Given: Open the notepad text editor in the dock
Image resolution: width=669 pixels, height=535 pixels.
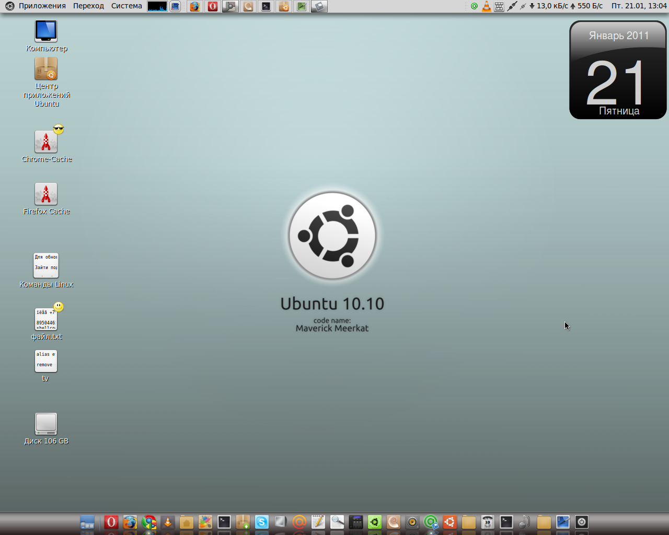Looking at the screenshot, I should (318, 522).
